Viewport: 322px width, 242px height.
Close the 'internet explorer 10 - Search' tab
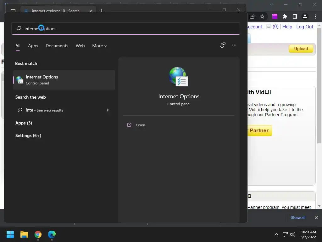(x=91, y=11)
